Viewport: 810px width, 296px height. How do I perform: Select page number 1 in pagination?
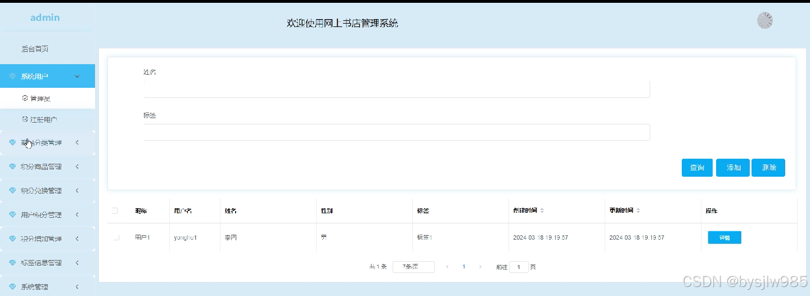point(463,267)
